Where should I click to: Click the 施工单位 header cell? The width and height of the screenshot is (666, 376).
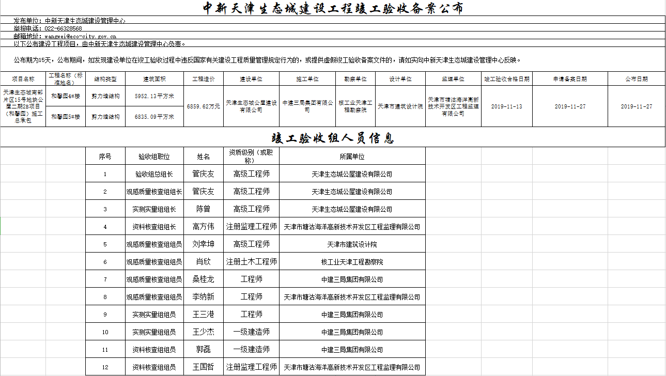[x=308, y=79]
